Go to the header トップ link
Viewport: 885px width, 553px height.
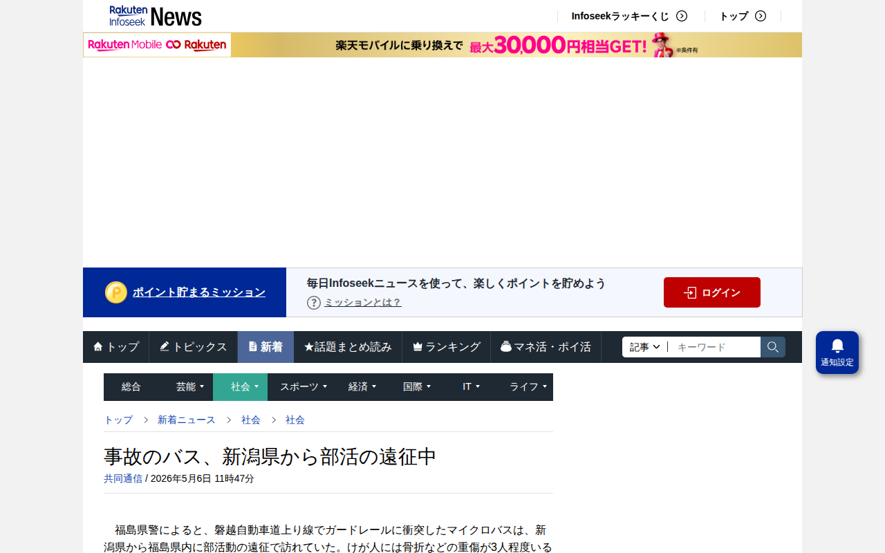734,16
